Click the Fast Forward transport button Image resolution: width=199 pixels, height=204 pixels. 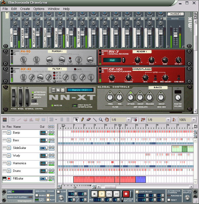[x=117, y=194]
